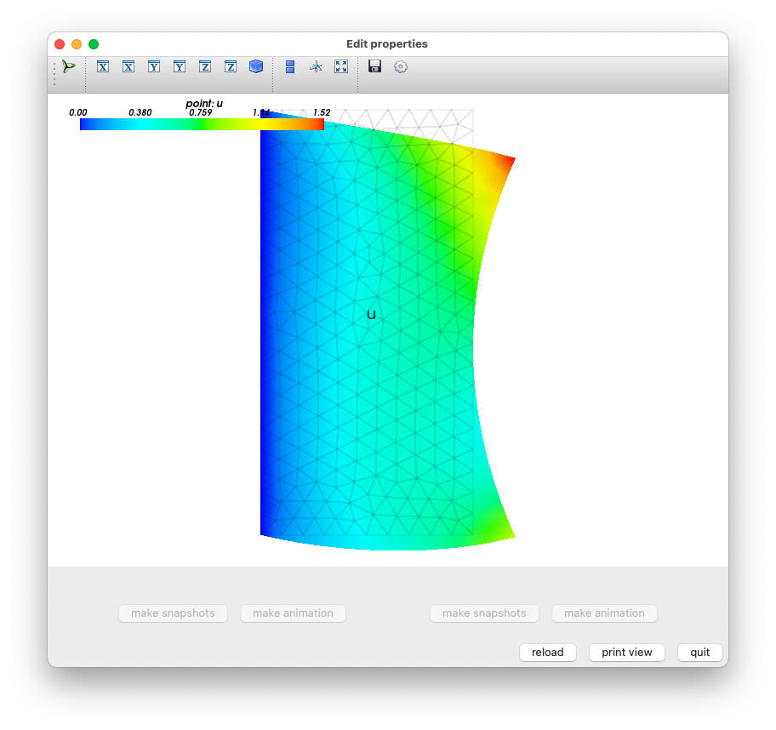Close the Edit properties window
The image size is (776, 730).
point(60,44)
